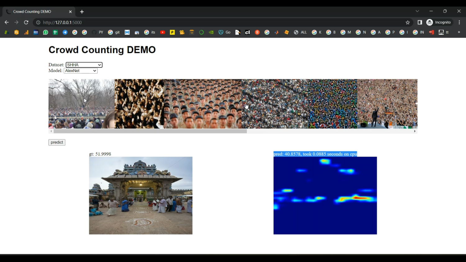The width and height of the screenshot is (466, 262).
Task: Bookmark this page with the star icon
Action: coord(408,22)
